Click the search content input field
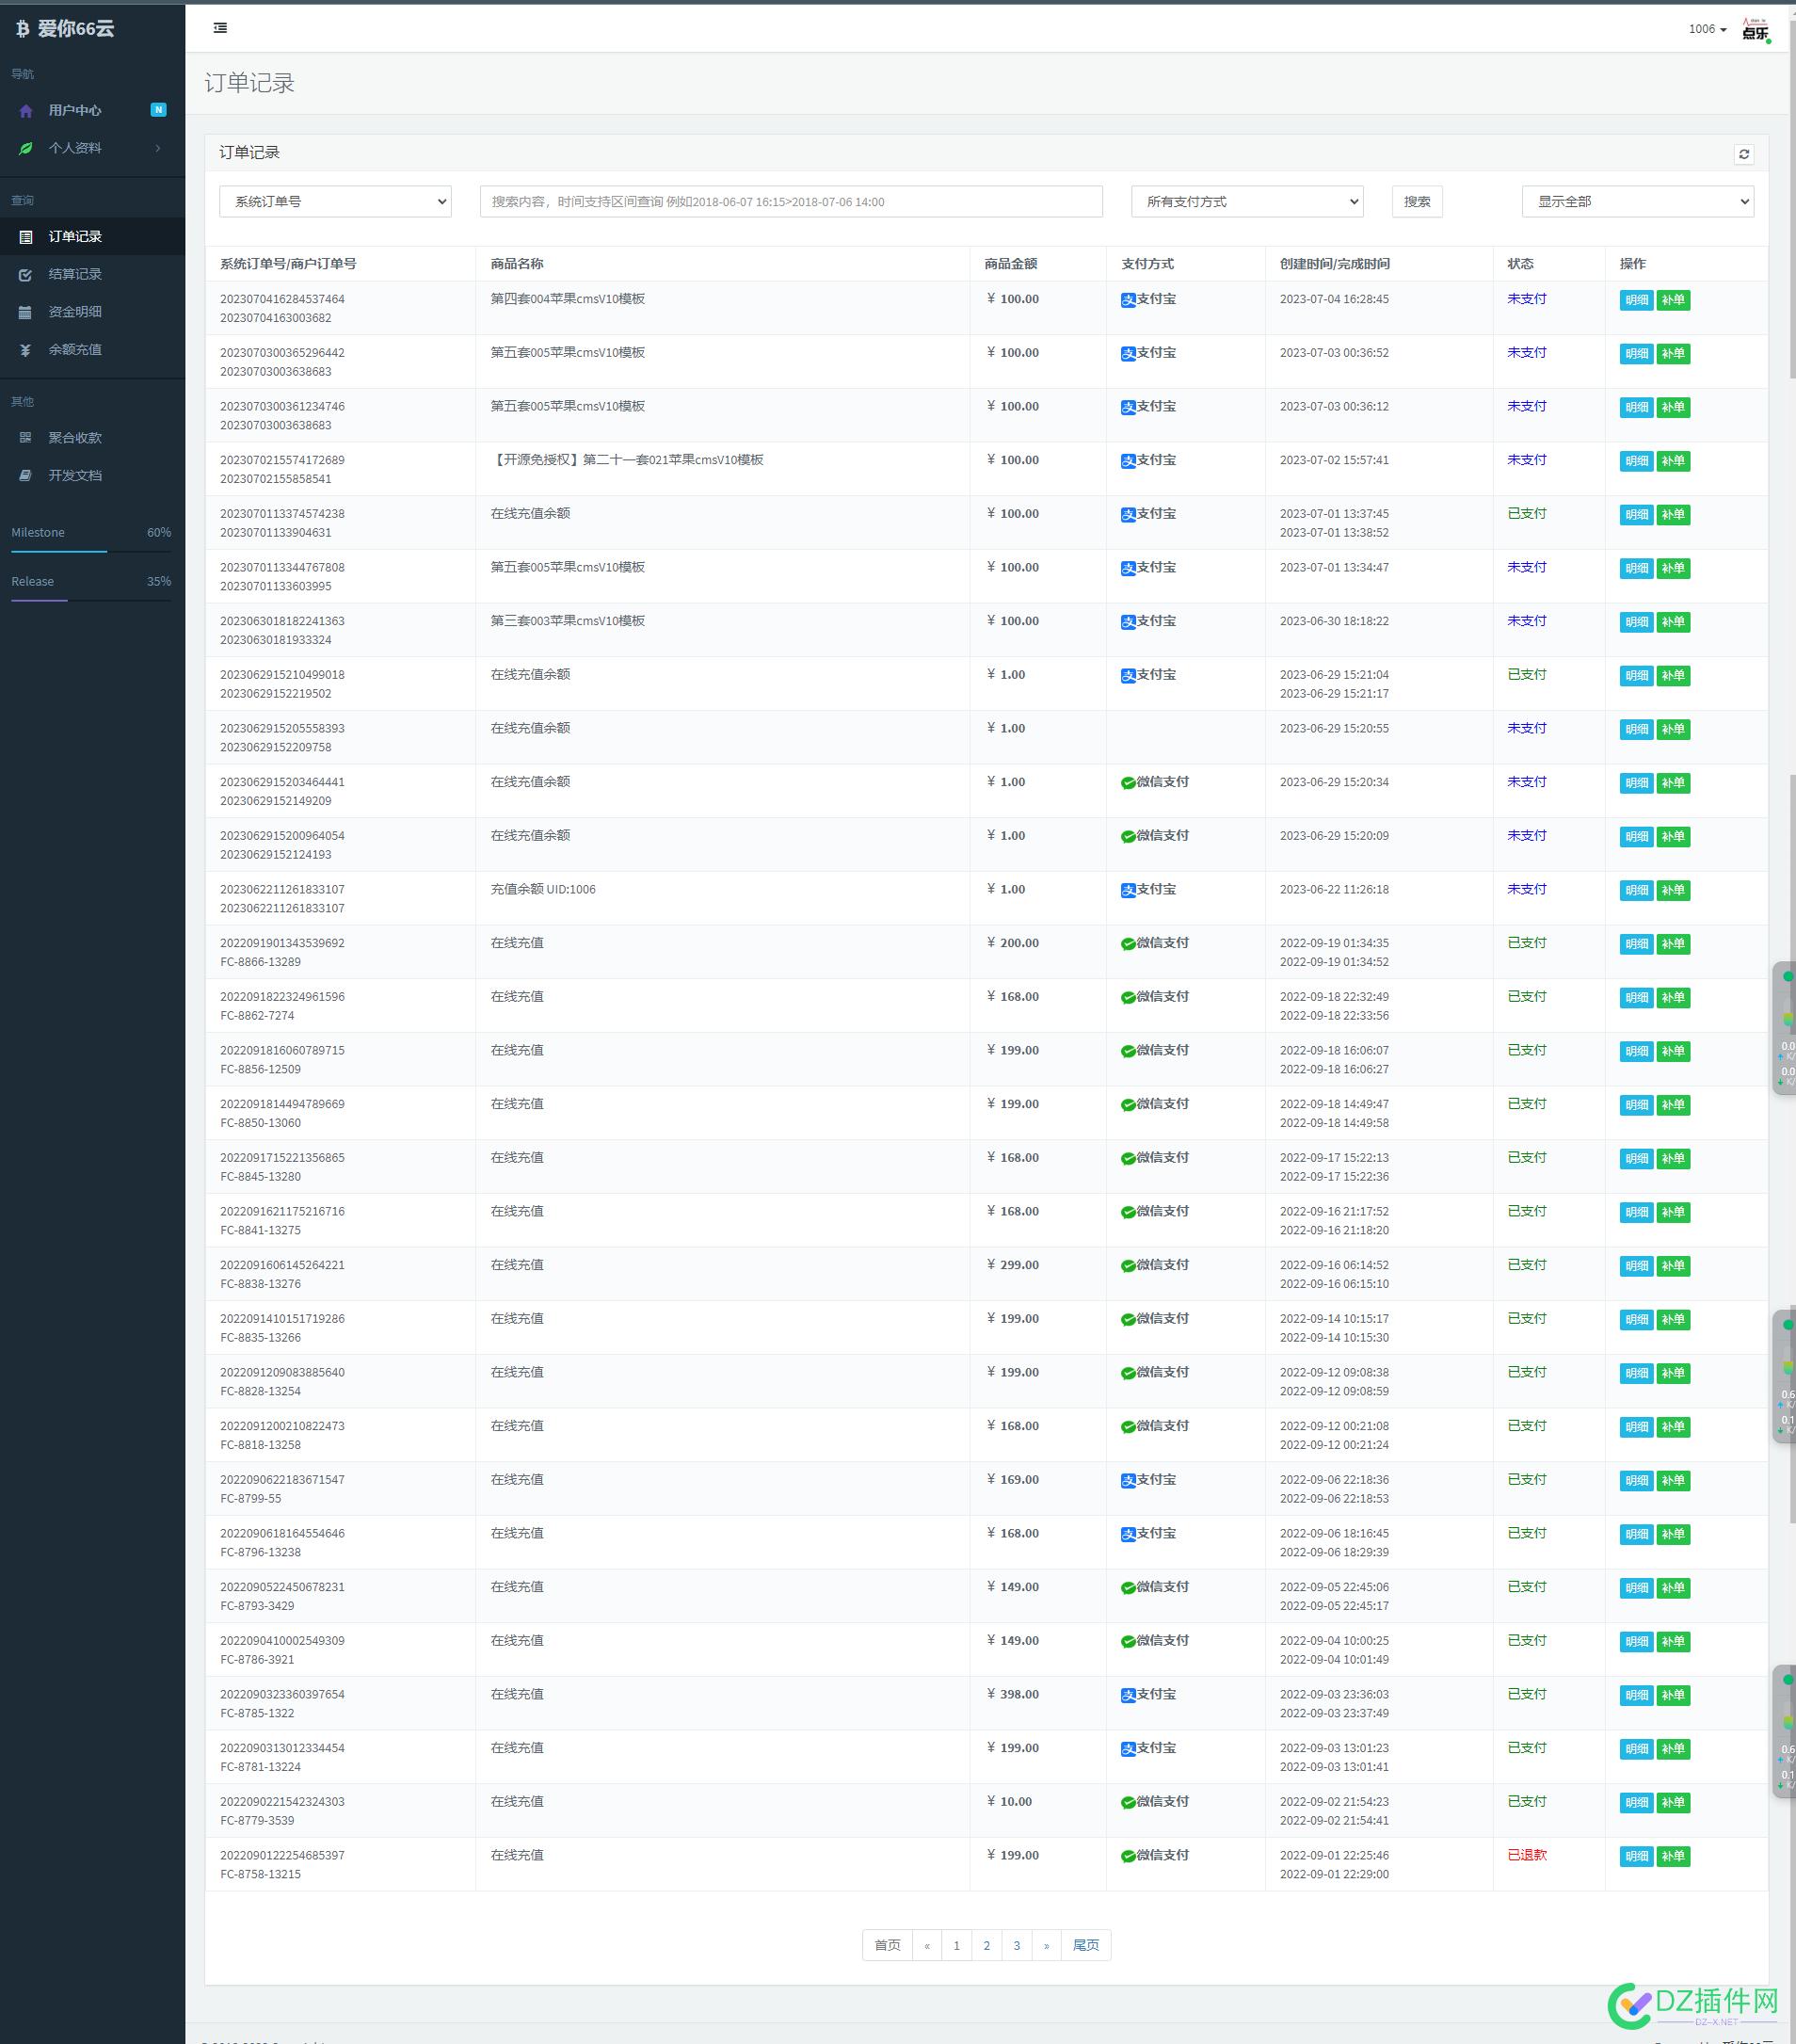The height and width of the screenshot is (2044, 1796). click(x=791, y=201)
